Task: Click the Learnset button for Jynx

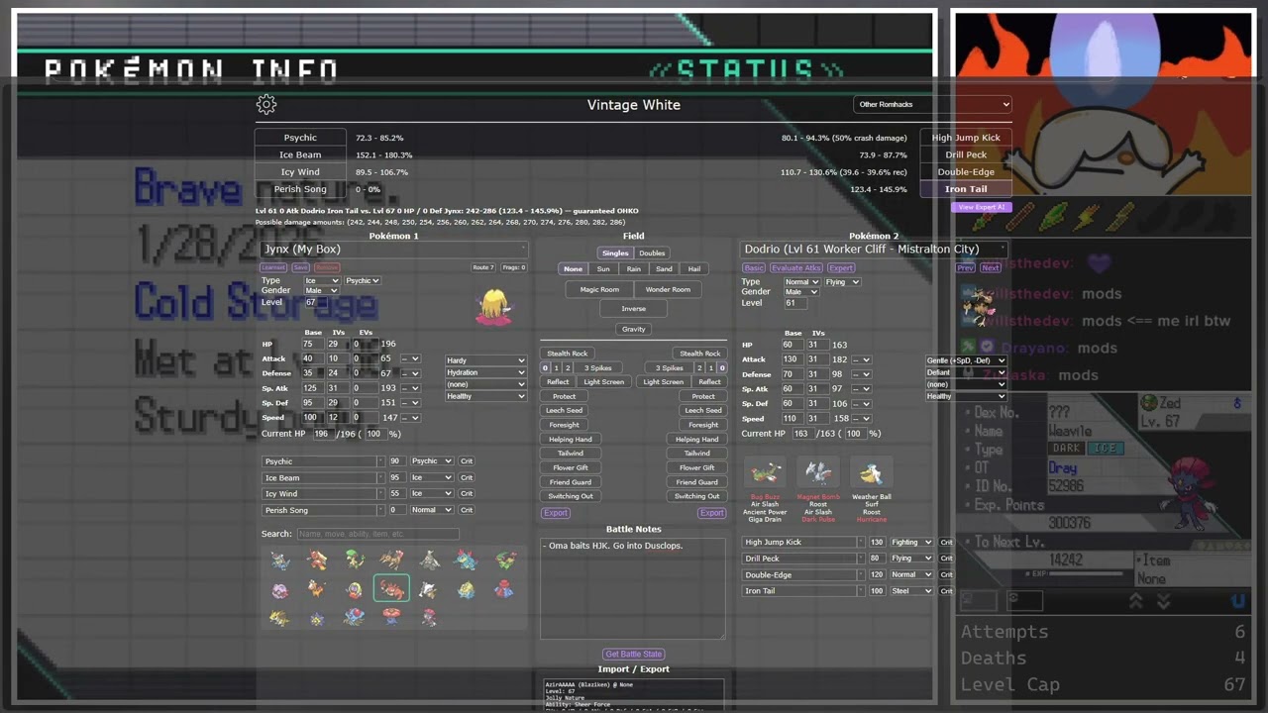Action: 273,268
